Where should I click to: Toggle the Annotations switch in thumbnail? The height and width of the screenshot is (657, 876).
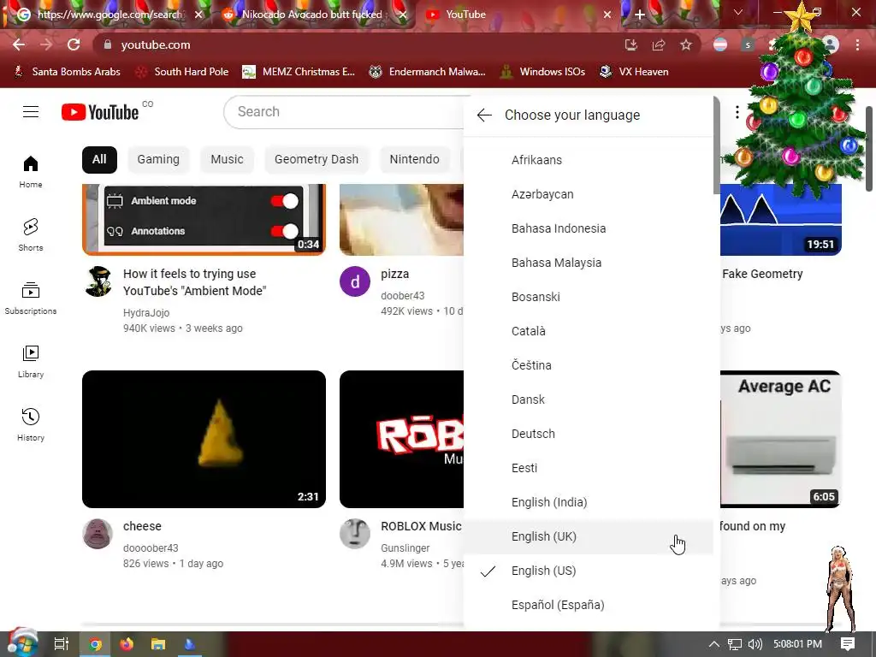(284, 231)
